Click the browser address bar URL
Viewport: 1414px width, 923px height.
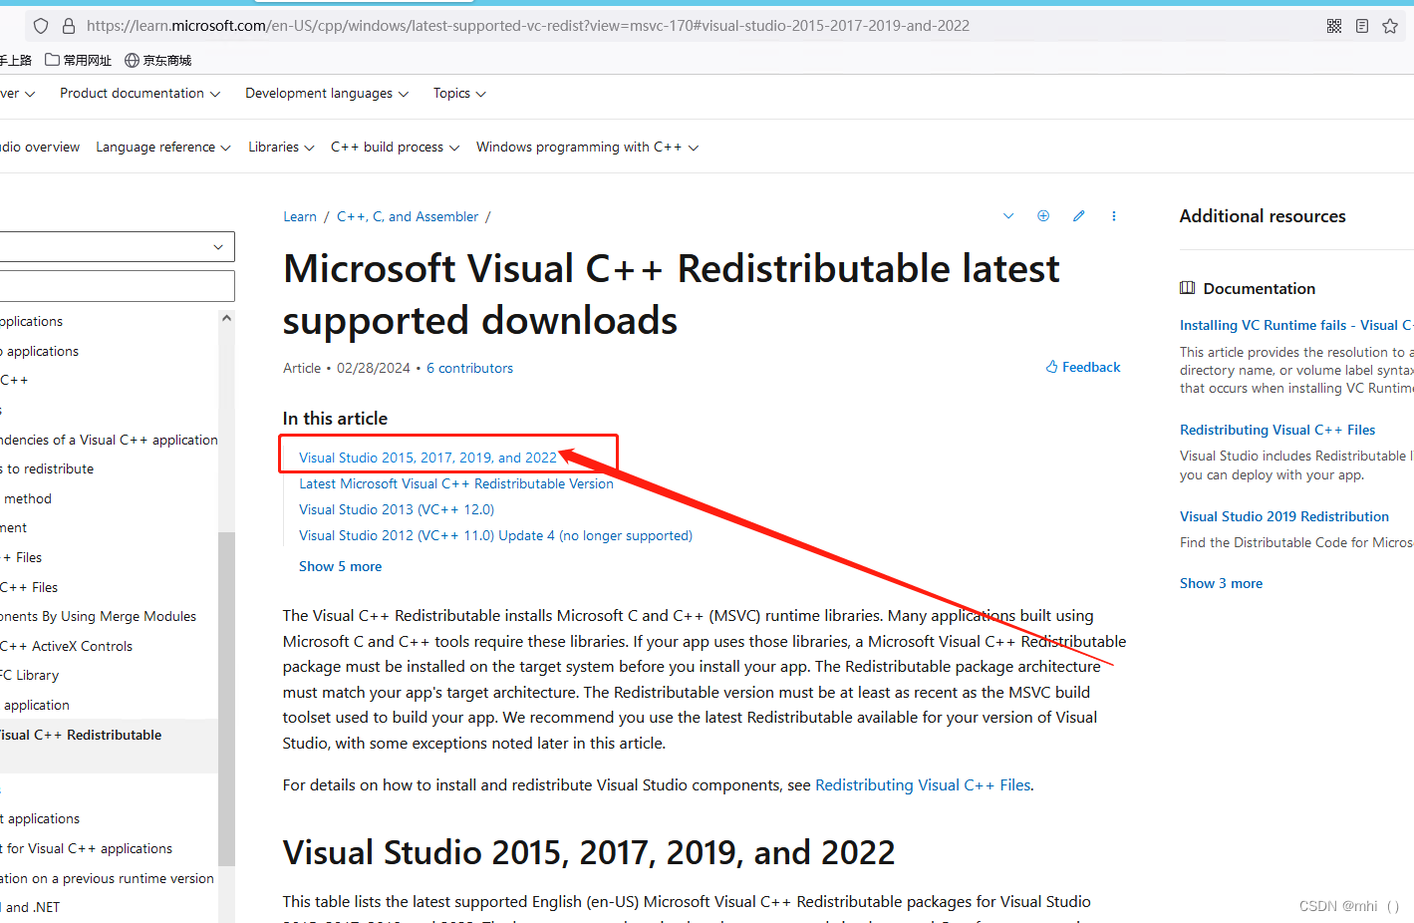[x=528, y=26]
